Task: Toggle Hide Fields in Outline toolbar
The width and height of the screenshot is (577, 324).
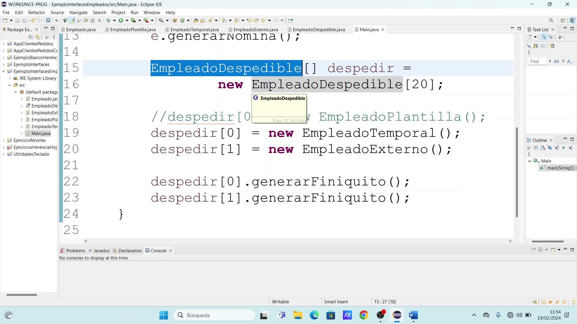Action: pos(550,148)
